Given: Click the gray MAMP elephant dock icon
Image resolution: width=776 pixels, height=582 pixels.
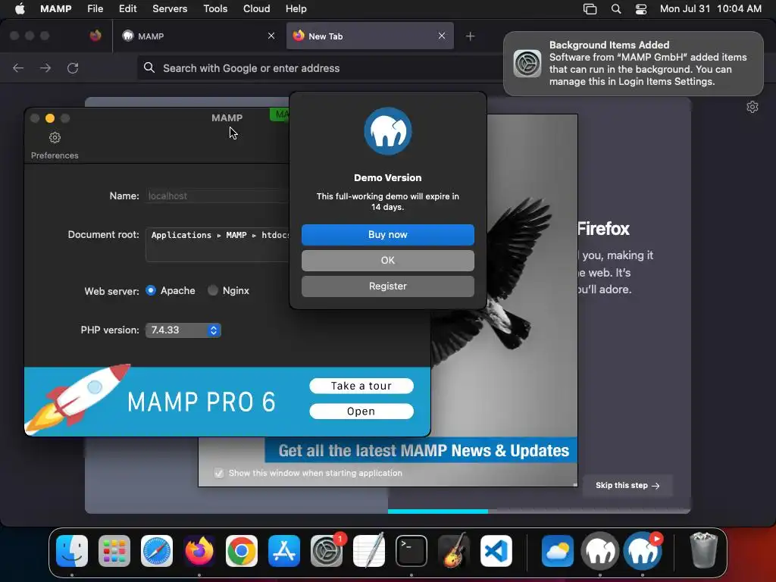Looking at the screenshot, I should (x=600, y=551).
